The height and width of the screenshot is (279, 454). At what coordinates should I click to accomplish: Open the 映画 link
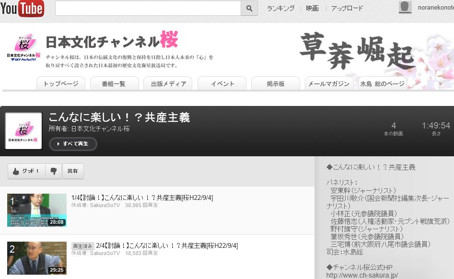312,9
